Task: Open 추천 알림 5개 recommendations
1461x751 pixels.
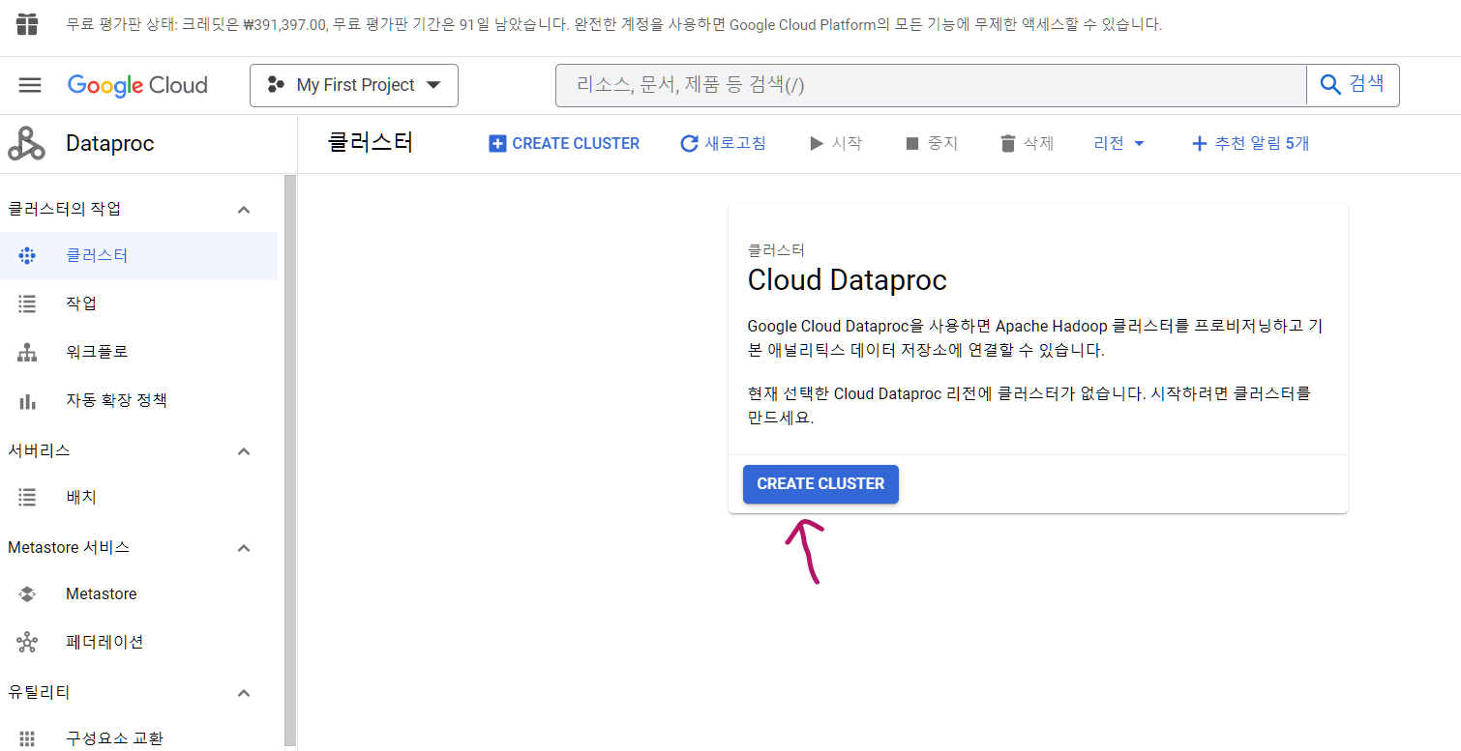Action: pyautogui.click(x=1250, y=144)
